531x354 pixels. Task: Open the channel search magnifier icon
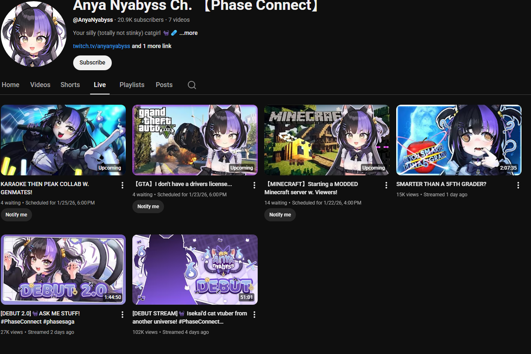click(x=192, y=85)
